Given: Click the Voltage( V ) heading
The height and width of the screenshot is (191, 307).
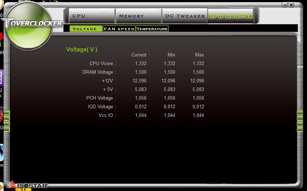Looking at the screenshot, I should (82, 50).
